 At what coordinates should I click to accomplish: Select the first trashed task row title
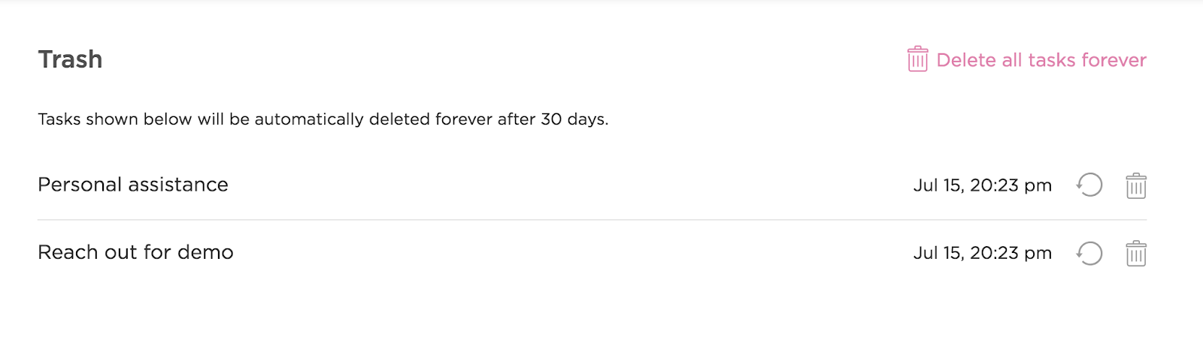click(133, 185)
